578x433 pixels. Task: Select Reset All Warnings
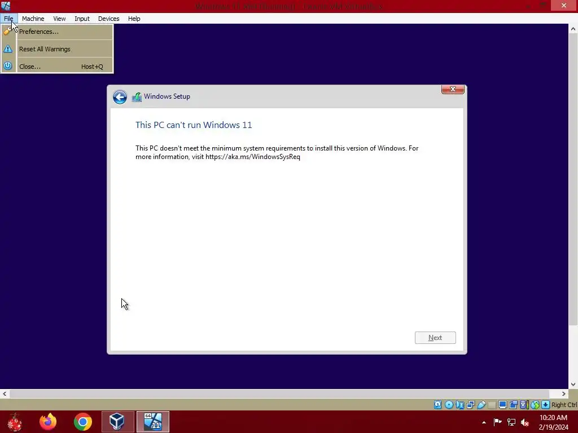point(57,49)
